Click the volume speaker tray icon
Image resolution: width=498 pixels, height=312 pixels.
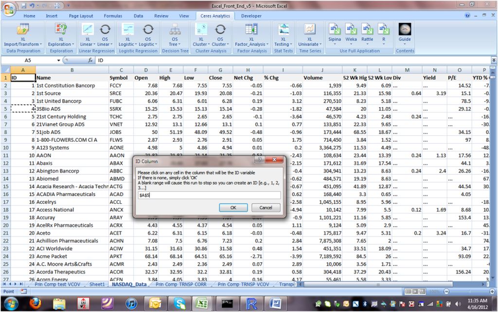click(x=458, y=304)
